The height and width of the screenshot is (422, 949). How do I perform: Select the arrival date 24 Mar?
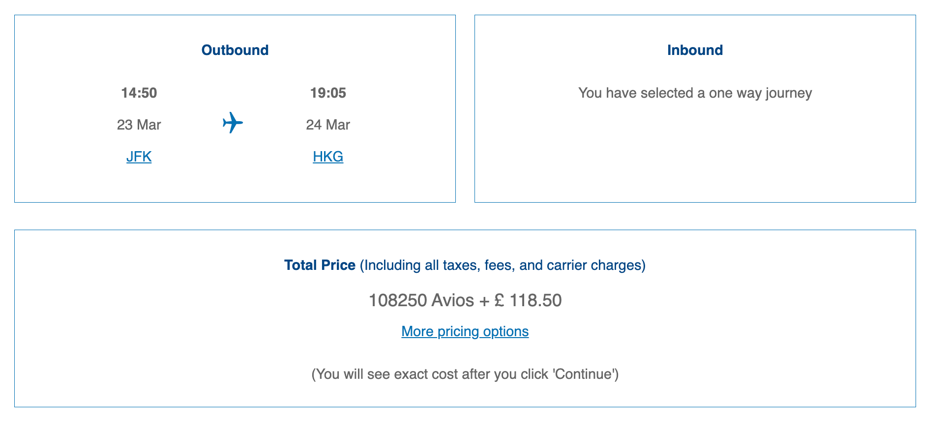click(x=327, y=124)
